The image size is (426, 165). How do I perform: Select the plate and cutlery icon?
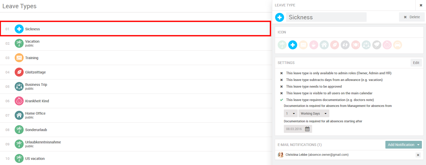(x=356, y=45)
